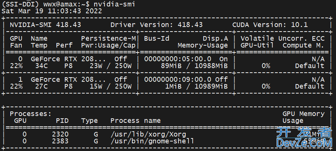Click the "Persistence-M" column header
Image resolution: width=336 pixels, height=151 pixels.
(x=108, y=38)
